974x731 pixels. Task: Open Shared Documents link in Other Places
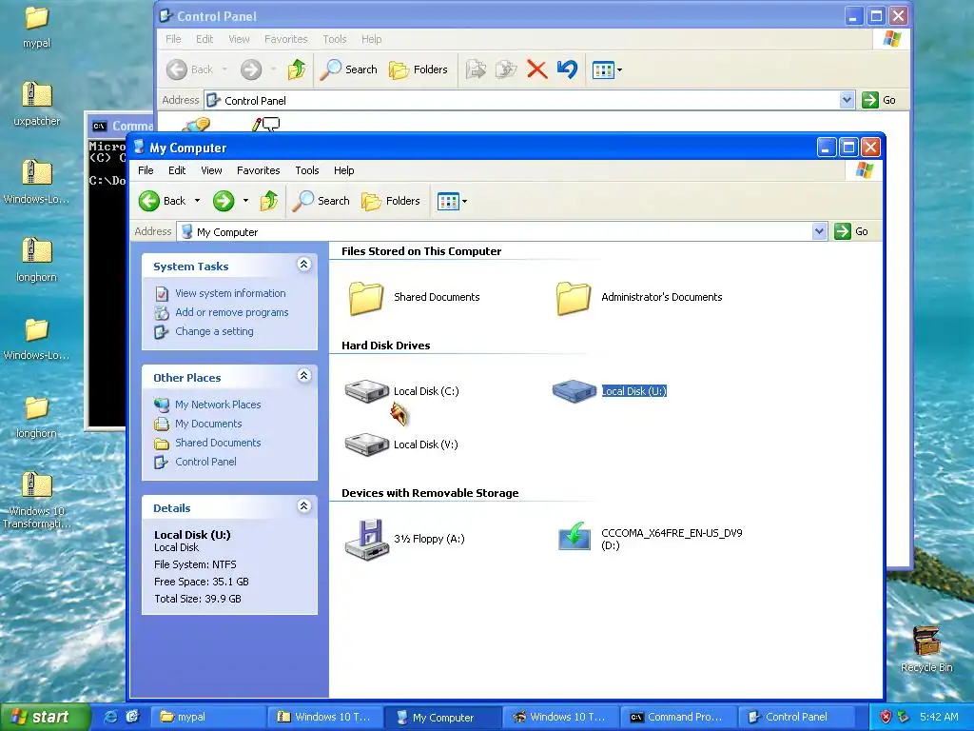[218, 443]
